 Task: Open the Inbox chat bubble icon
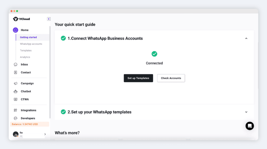pos(15,64)
